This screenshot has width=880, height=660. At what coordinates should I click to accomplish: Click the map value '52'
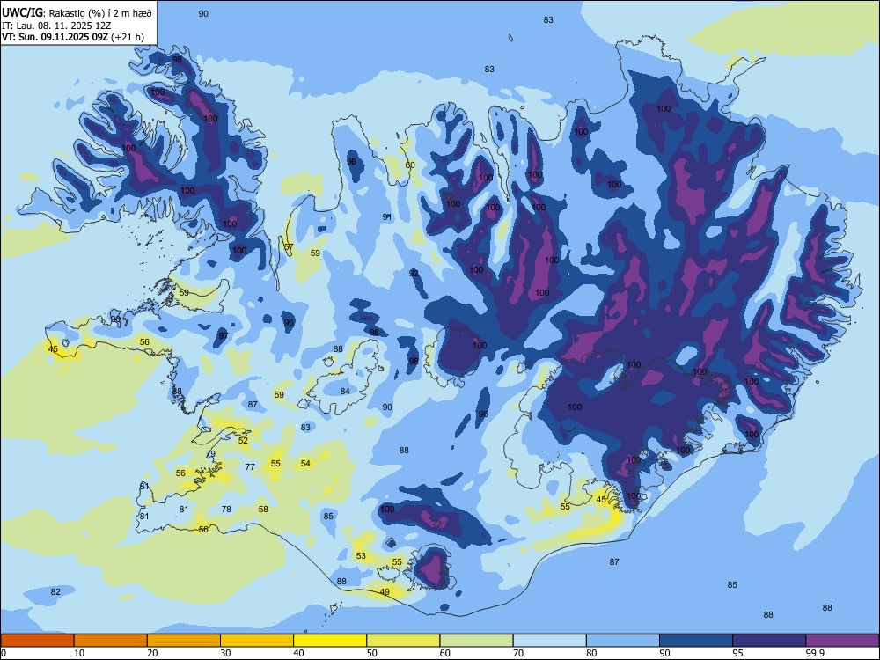coord(243,440)
